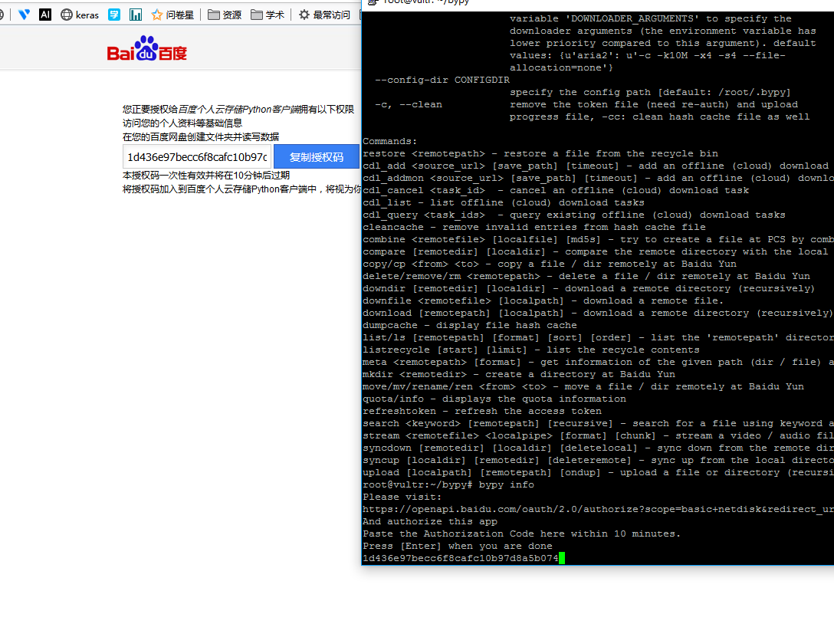Click '访问您的个人资料等基础信息' permission text
Screen dimensions: 834x637
[182, 123]
